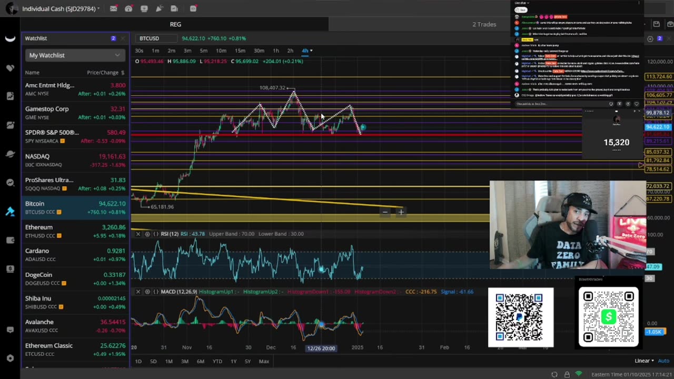Click the 12/26 20:00 time axis marker
The image size is (674, 379).
(321, 348)
